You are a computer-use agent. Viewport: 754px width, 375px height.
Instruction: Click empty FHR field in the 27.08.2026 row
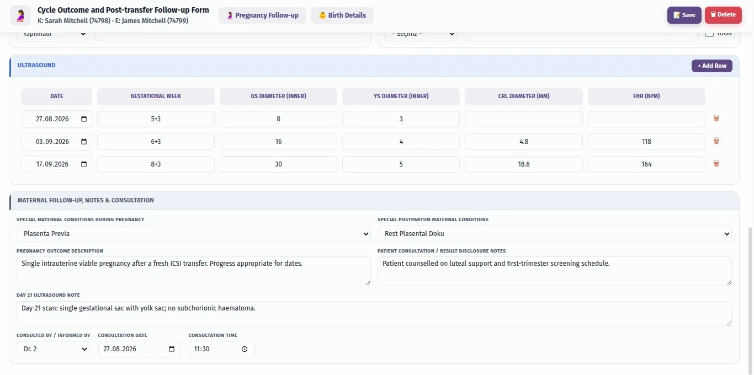pyautogui.click(x=646, y=119)
